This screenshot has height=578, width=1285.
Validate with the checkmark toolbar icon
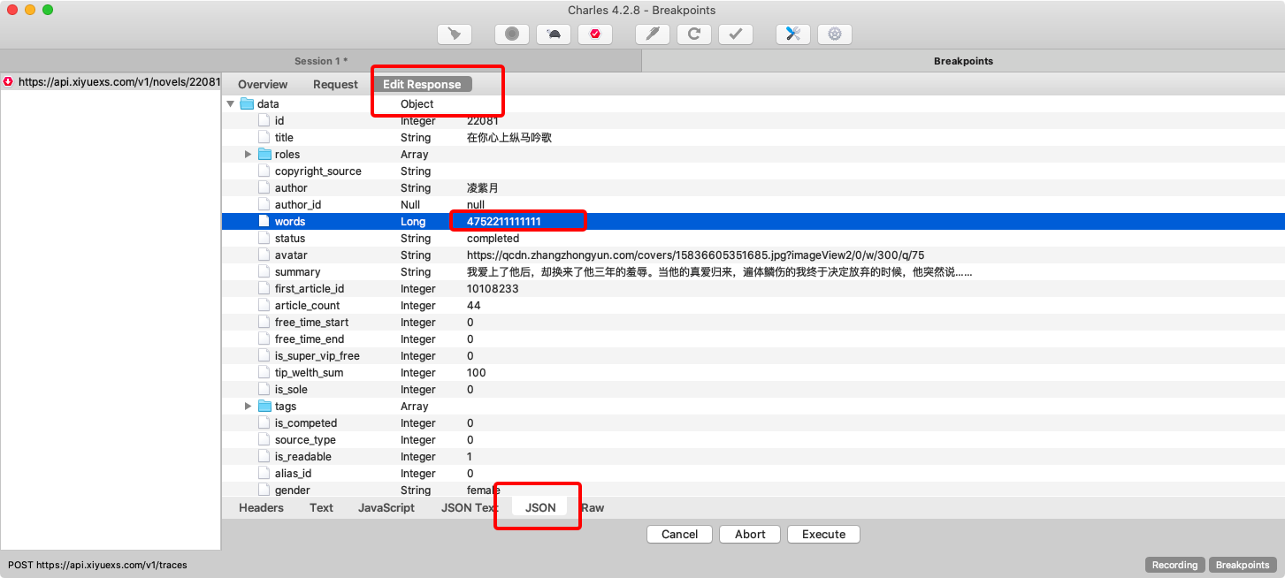[x=735, y=34]
